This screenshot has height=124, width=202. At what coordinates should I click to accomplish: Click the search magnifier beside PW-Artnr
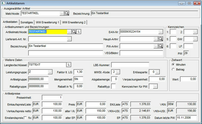click(161, 46)
